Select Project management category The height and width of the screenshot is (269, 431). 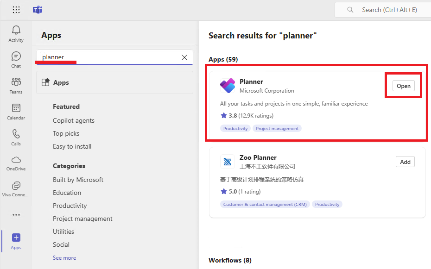coord(82,218)
